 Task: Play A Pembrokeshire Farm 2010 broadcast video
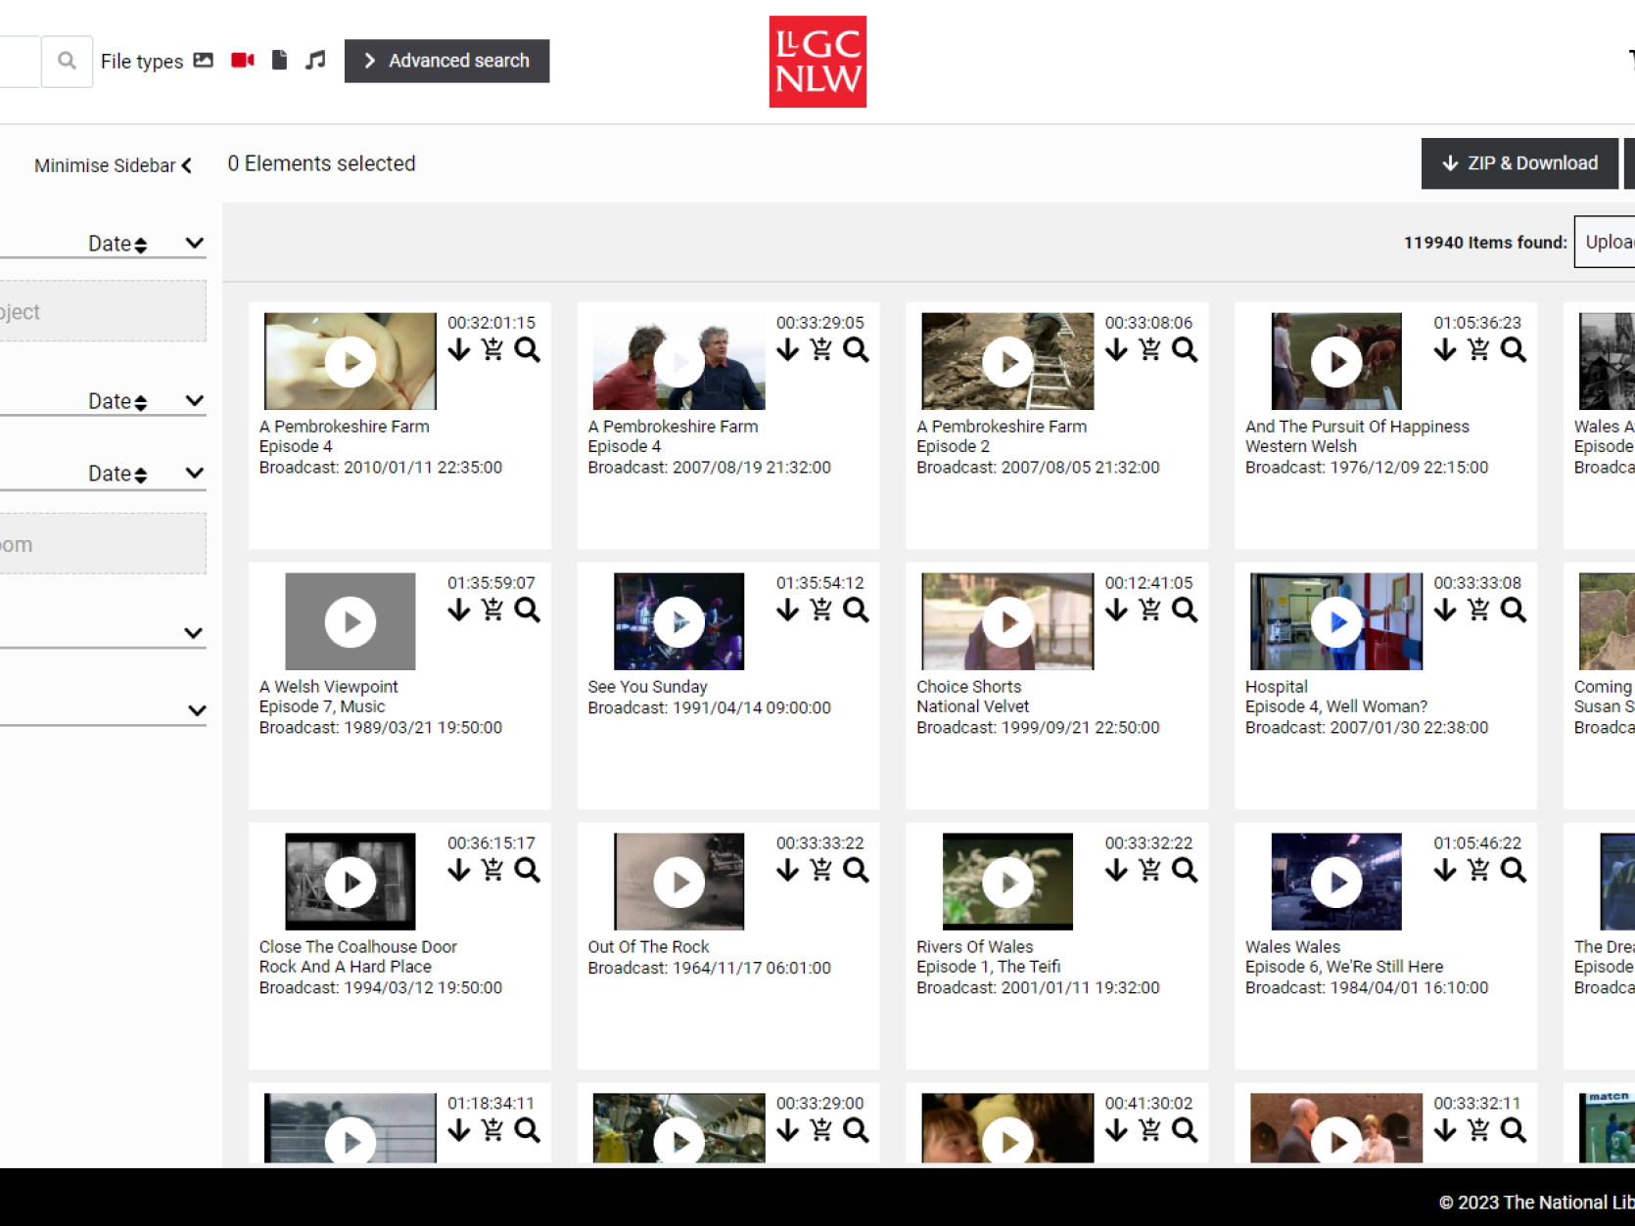tap(350, 361)
